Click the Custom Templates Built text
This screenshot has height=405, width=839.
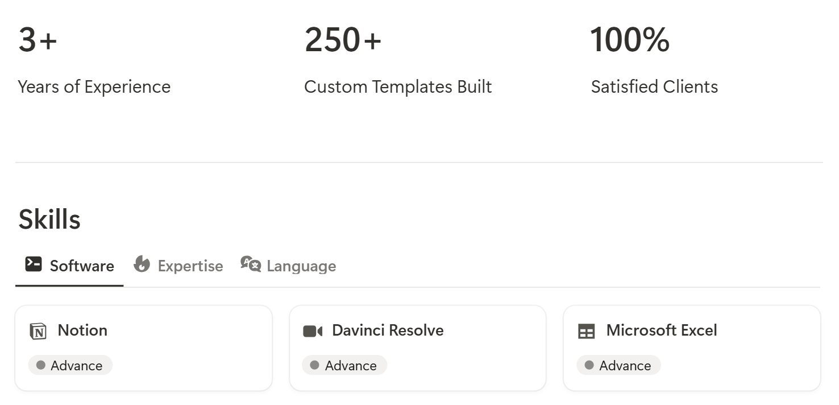point(398,87)
